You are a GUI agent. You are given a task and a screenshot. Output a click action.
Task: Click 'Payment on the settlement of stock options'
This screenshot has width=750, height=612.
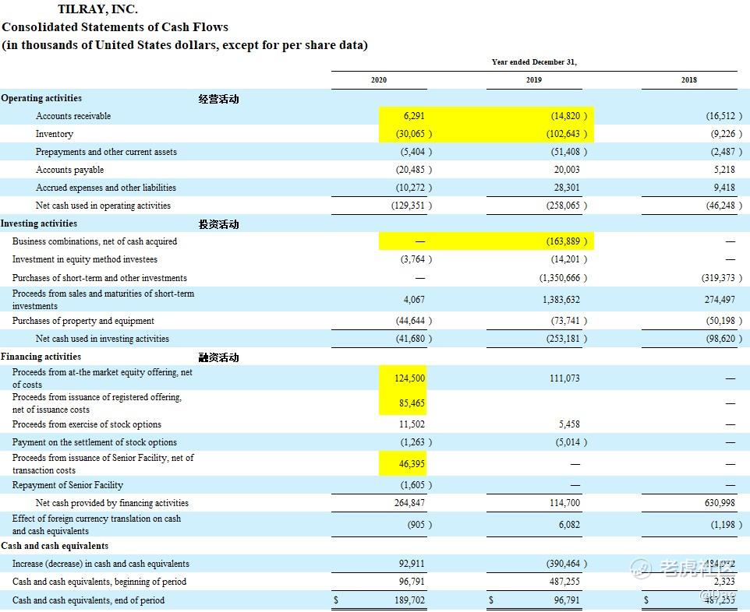(94, 442)
